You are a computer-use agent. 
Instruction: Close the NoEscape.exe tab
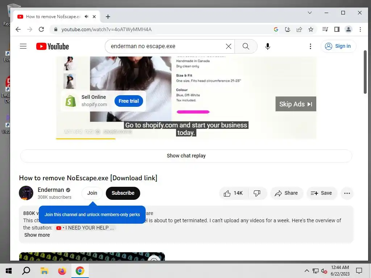(94, 17)
